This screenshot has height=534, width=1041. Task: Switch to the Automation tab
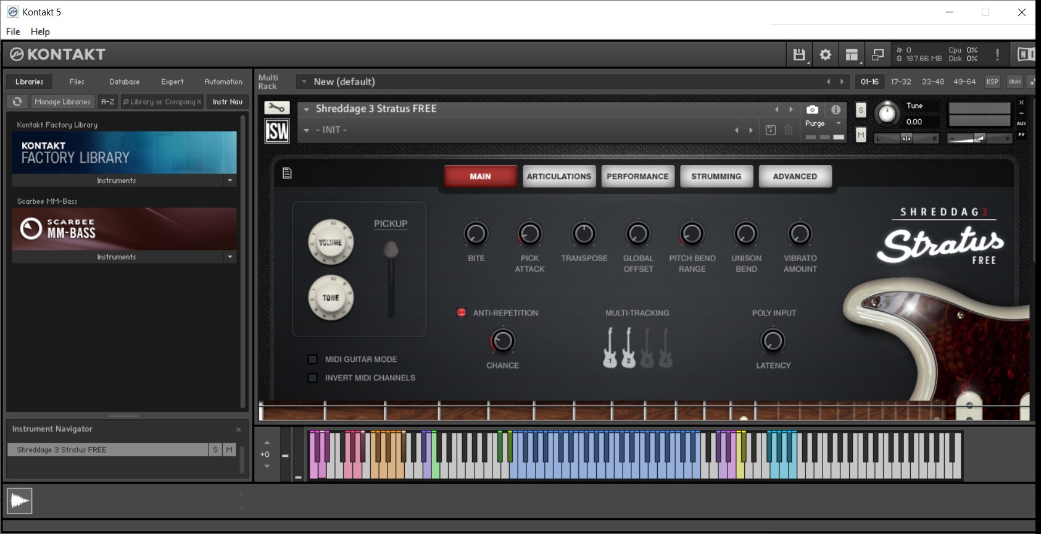(x=223, y=81)
